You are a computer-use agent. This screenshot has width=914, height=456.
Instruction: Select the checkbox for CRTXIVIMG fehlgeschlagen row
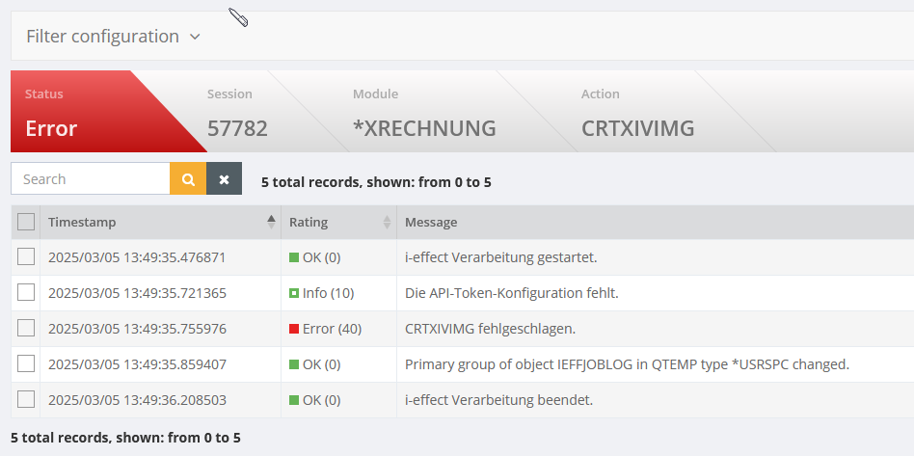(x=26, y=328)
